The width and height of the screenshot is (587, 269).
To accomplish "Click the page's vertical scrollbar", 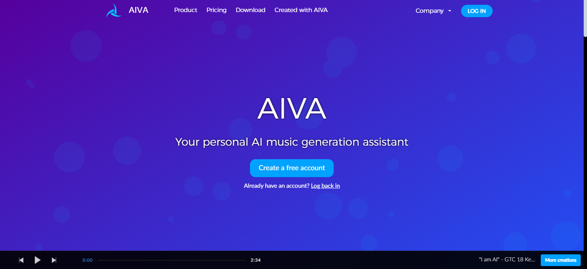I will 585,18.
